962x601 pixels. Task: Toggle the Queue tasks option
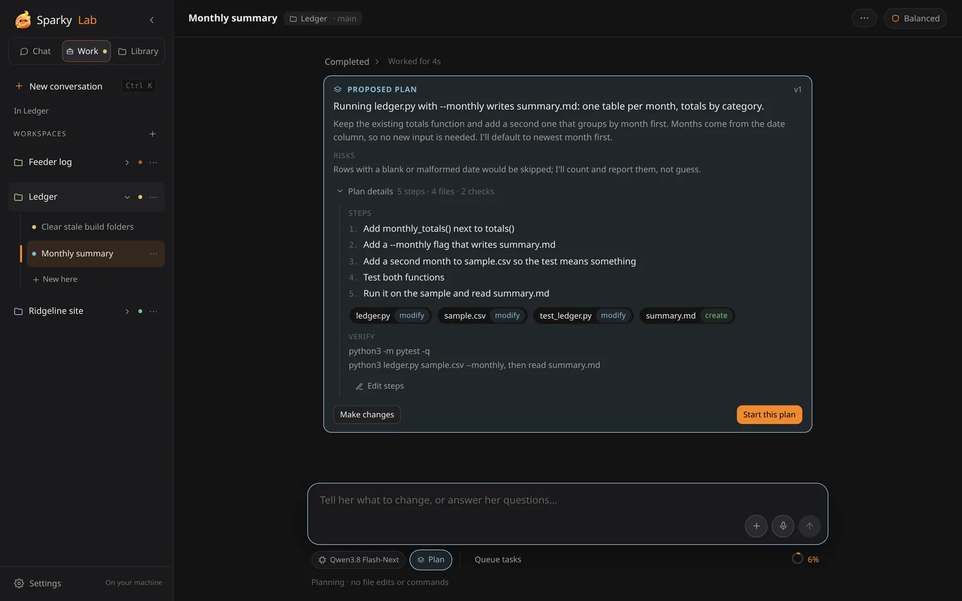point(498,560)
